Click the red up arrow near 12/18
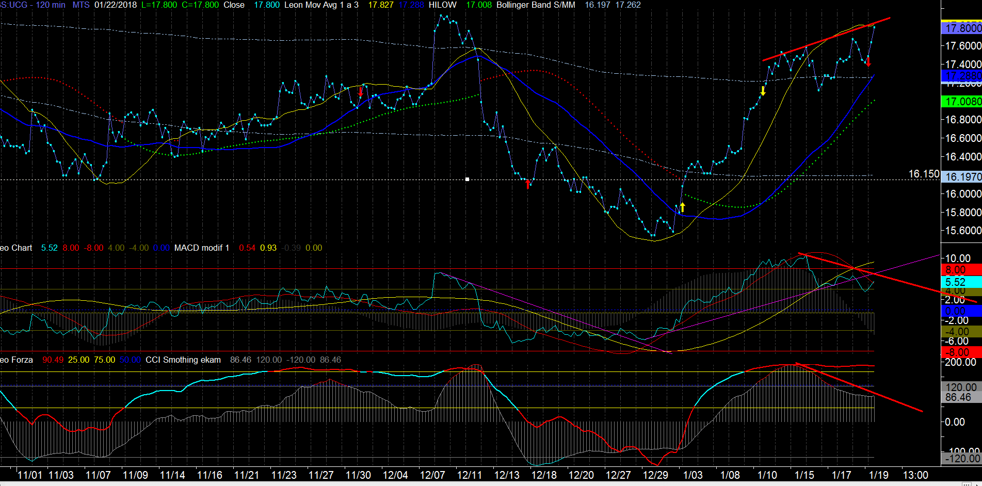The image size is (982, 486). pos(527,184)
